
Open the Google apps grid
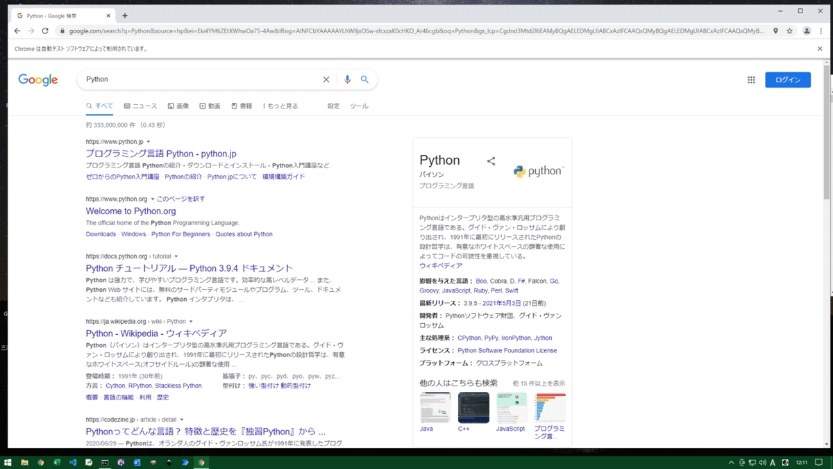pos(751,80)
